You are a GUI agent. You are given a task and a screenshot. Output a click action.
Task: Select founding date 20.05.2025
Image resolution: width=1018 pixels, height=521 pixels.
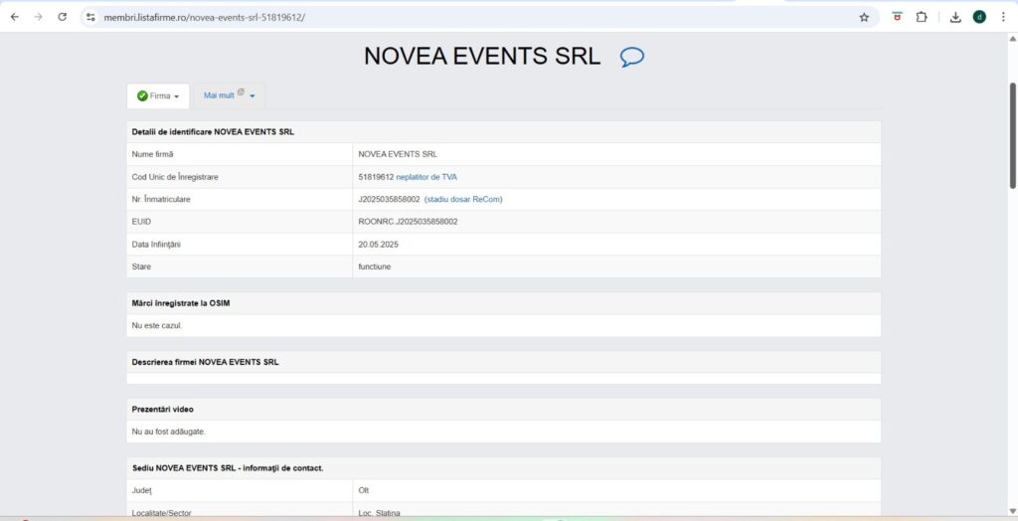pyautogui.click(x=378, y=245)
